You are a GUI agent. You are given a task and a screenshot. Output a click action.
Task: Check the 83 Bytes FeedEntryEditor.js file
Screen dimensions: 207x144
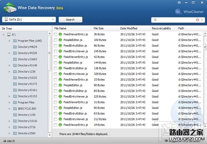(x=55, y=114)
